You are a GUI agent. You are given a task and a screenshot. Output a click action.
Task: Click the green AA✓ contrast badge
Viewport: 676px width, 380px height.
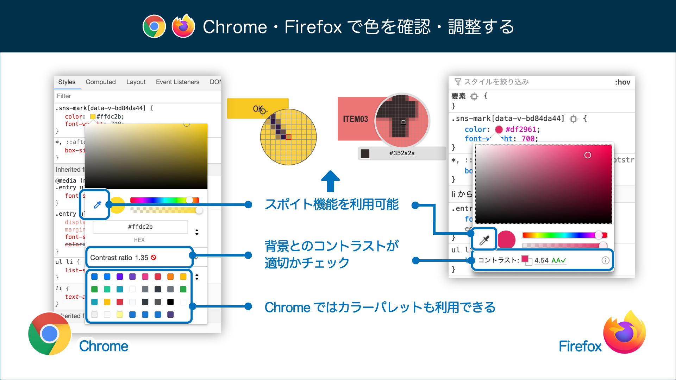559,260
